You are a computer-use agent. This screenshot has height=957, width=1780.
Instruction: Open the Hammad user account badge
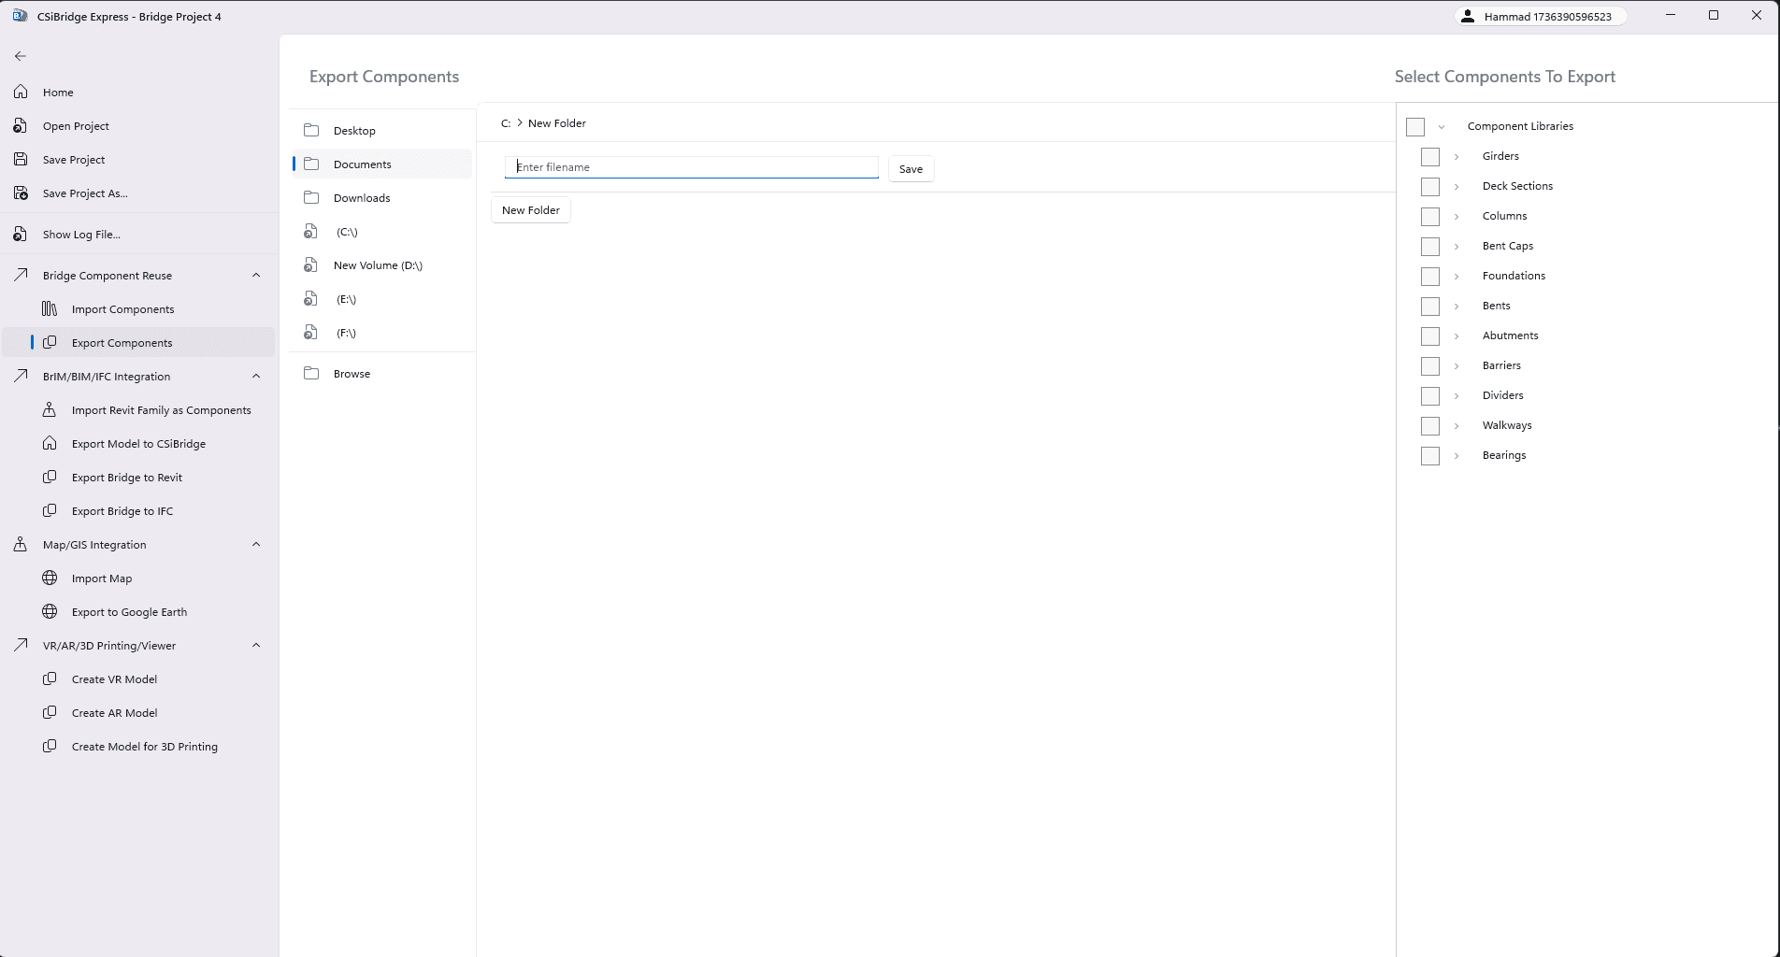coord(1540,17)
